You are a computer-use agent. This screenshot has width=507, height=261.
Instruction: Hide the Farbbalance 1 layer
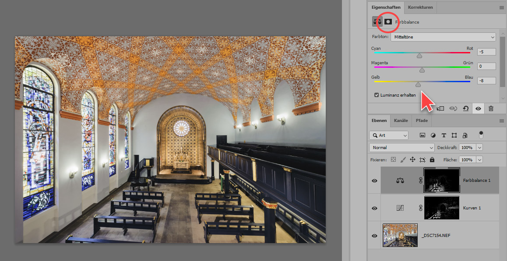[374, 180]
